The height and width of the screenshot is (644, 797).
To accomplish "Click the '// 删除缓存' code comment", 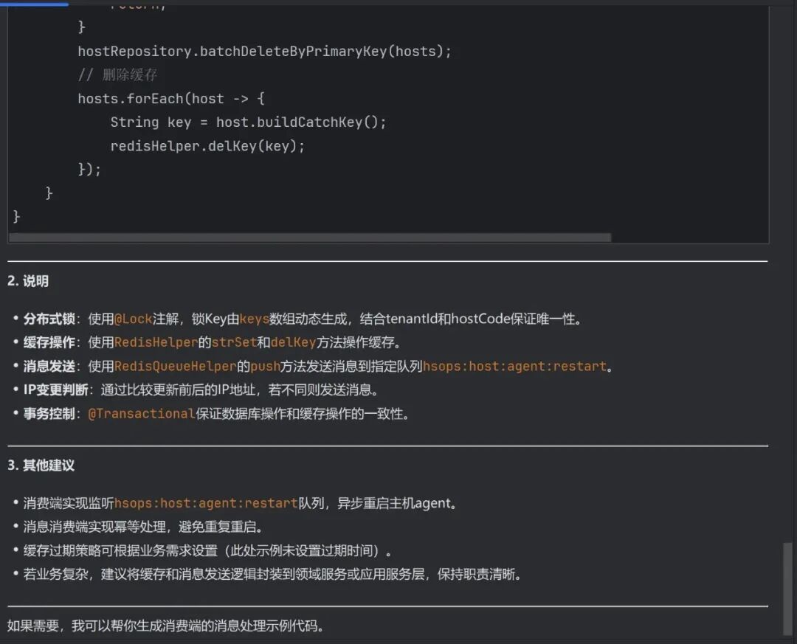I will point(118,75).
